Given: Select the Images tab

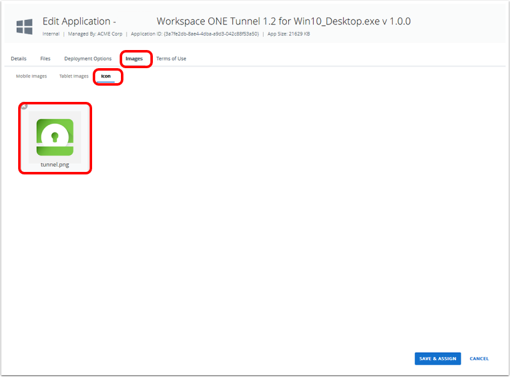Looking at the screenshot, I should click(x=134, y=59).
